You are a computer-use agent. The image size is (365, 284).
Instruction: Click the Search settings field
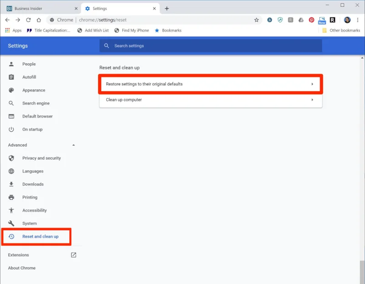pyautogui.click(x=211, y=46)
